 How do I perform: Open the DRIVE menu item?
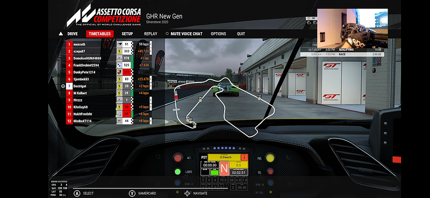pyautogui.click(x=73, y=34)
